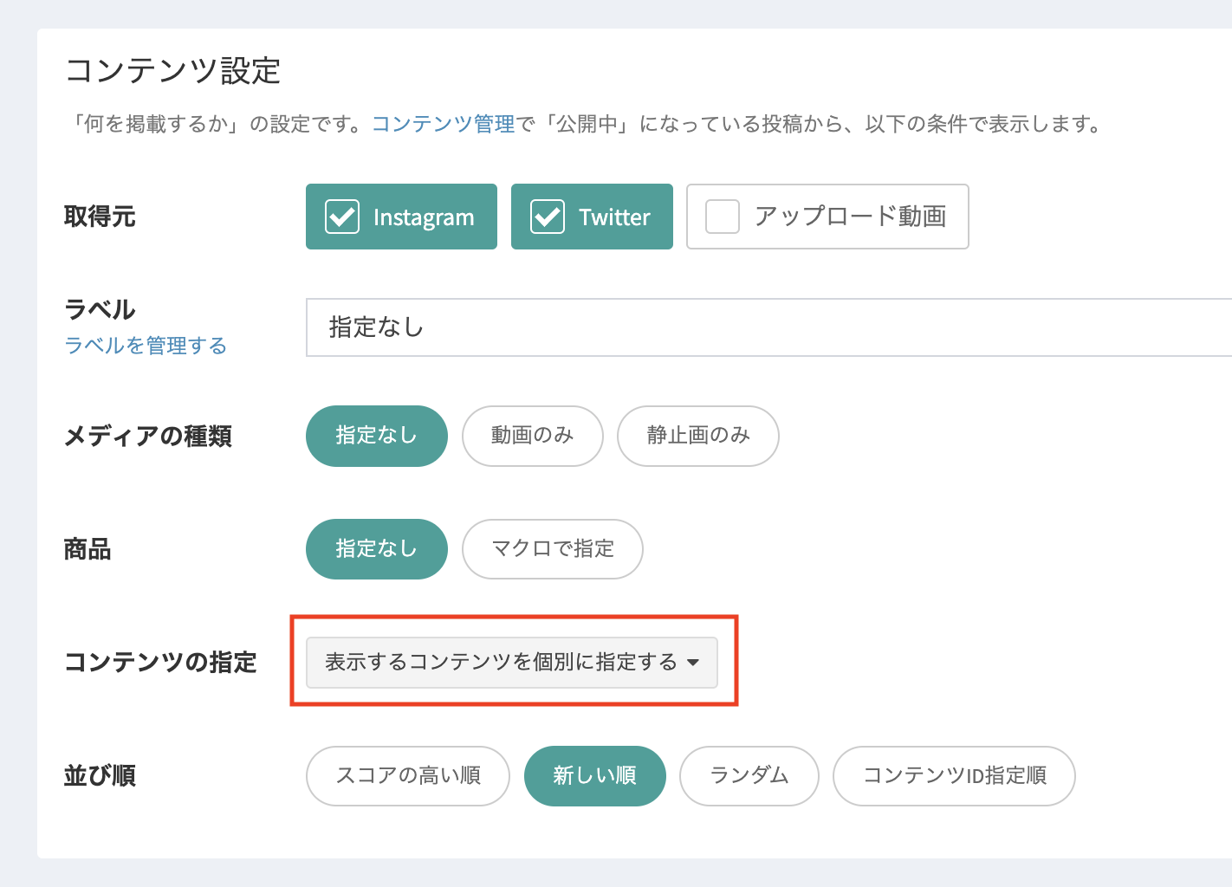Open the ラベルを管理する link
Image resolution: width=1232 pixels, height=887 pixels.
(x=146, y=346)
